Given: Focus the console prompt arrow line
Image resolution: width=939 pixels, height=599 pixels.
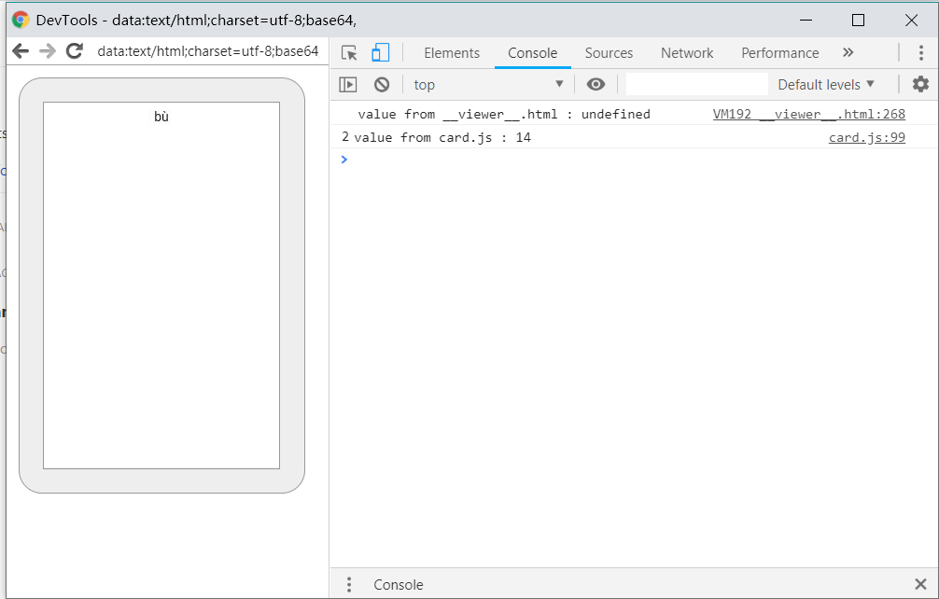Looking at the screenshot, I should (x=634, y=160).
